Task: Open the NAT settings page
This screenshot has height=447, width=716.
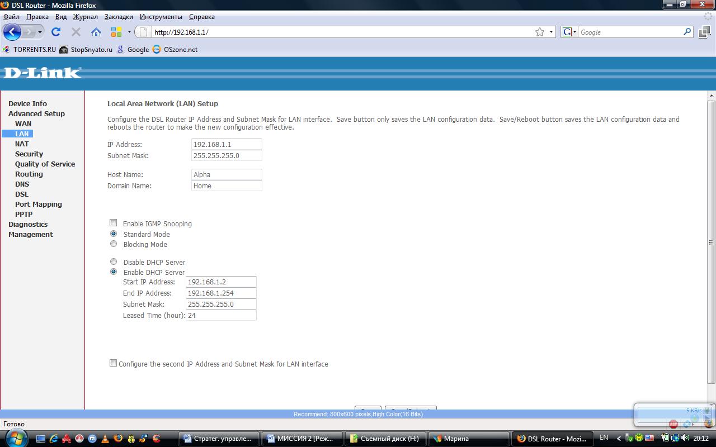Action: click(22, 144)
